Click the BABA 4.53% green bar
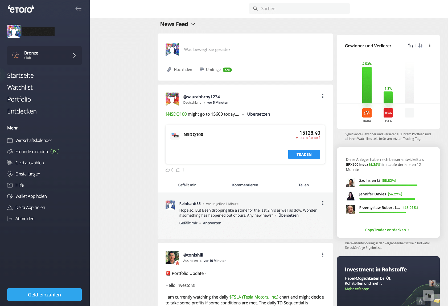 (367, 85)
